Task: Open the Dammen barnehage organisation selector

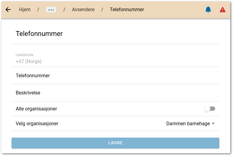Action: click(x=188, y=123)
